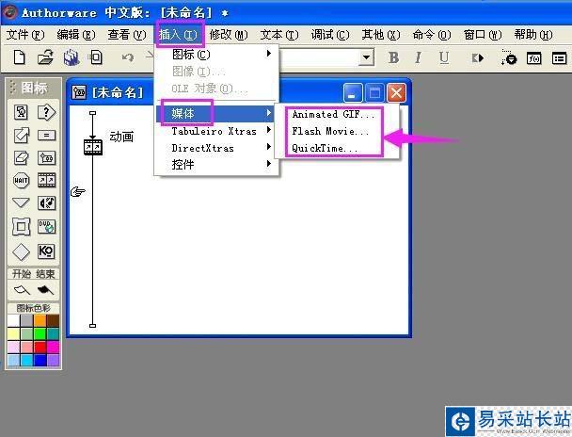Minimize the 未命名 design window
The width and height of the screenshot is (572, 437).
[x=353, y=92]
